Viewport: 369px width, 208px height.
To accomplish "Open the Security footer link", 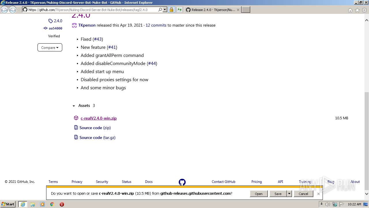I will pos(102,182).
